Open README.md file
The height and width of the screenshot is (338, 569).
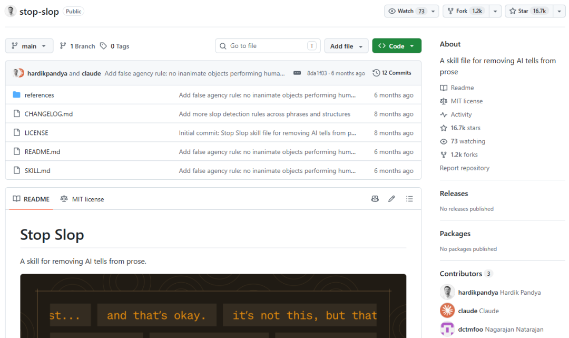[43, 152]
